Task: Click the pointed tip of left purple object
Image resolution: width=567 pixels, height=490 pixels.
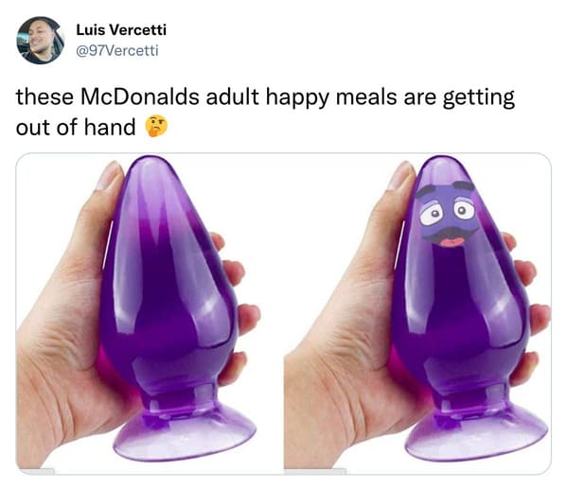Action: pos(149,166)
